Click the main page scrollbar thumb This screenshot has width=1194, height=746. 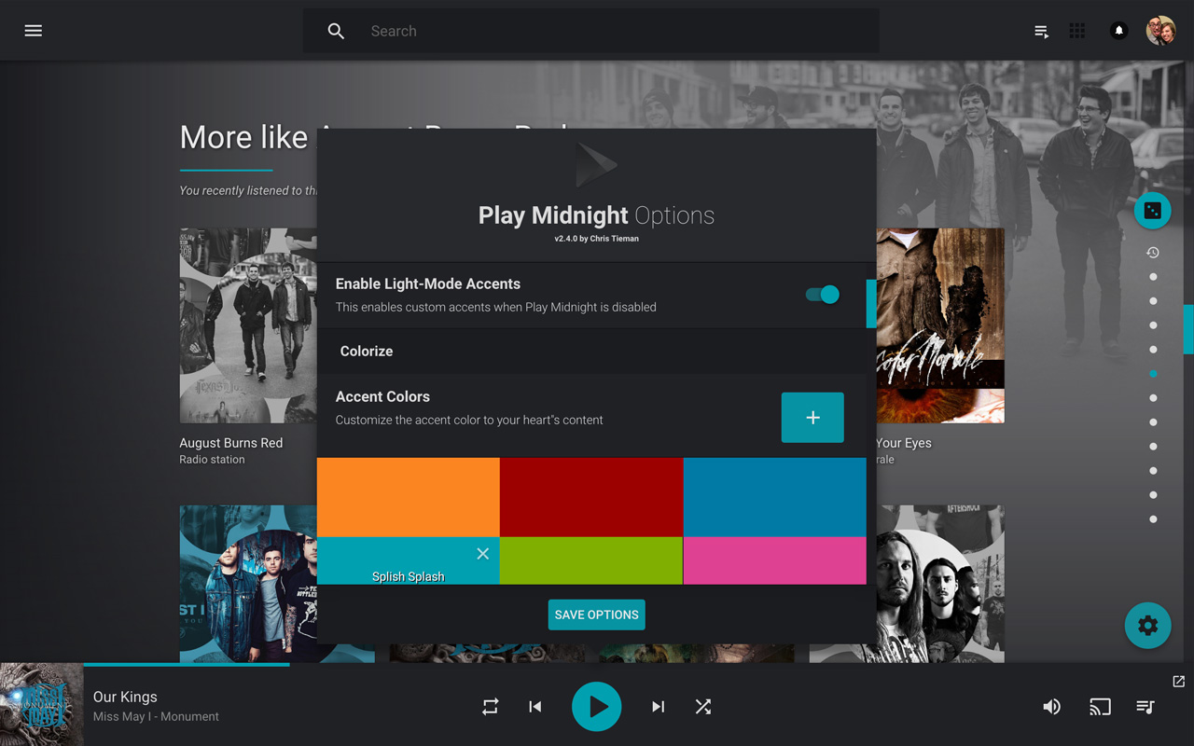pyautogui.click(x=1189, y=329)
